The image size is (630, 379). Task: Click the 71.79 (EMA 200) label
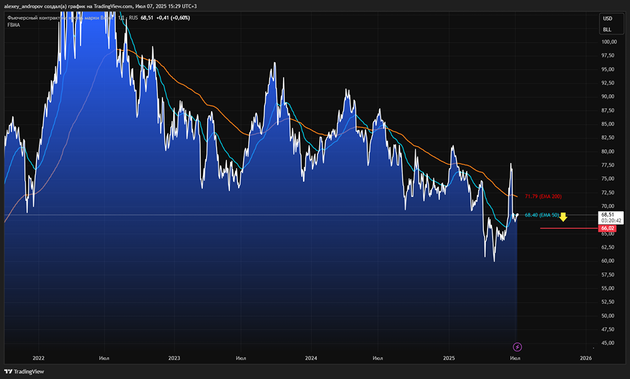pyautogui.click(x=543, y=196)
